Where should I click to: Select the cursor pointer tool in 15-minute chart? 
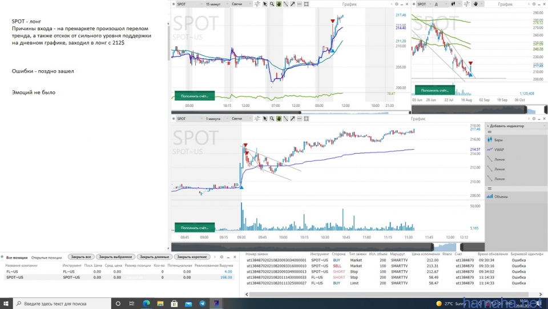point(265,4)
